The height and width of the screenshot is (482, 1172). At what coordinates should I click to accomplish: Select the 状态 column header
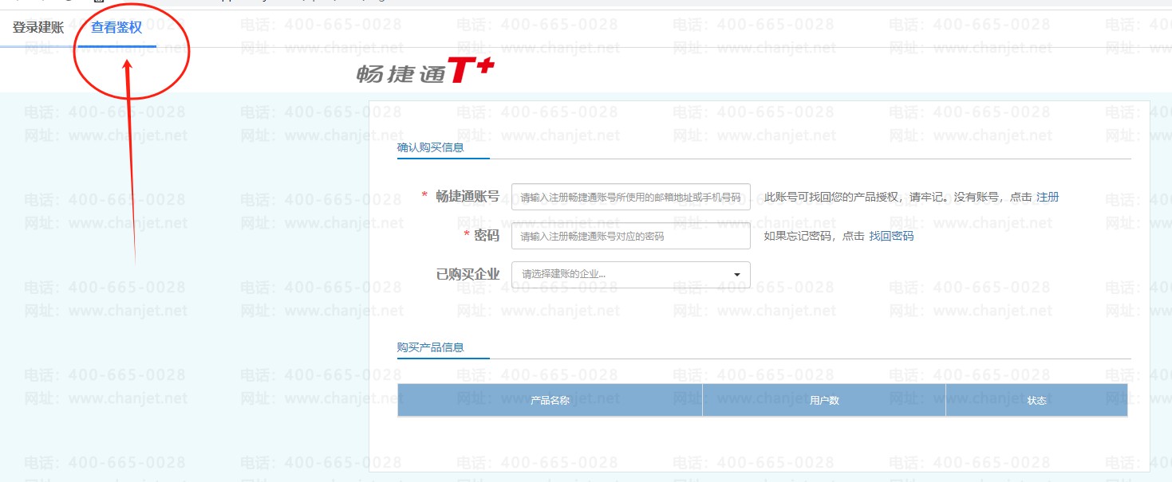click(1037, 400)
